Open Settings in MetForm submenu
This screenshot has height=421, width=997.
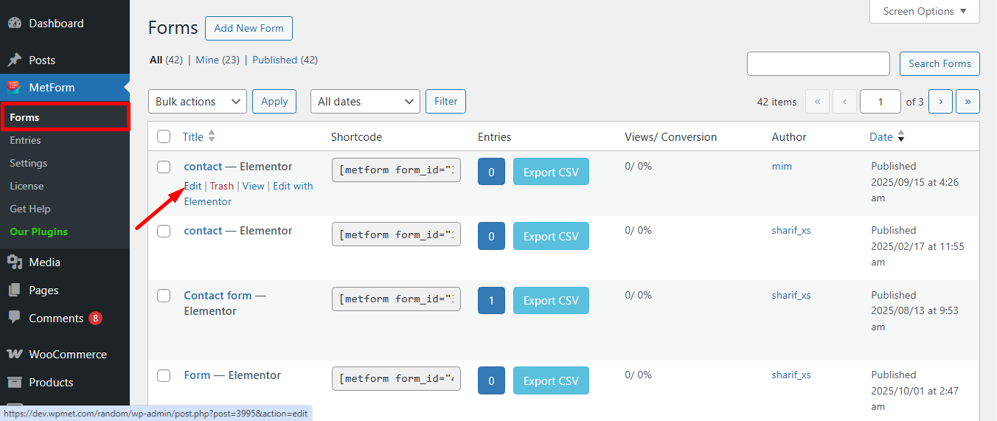click(x=28, y=163)
